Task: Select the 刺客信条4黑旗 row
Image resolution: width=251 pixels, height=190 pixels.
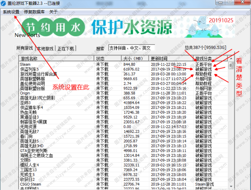Action: click(123, 122)
